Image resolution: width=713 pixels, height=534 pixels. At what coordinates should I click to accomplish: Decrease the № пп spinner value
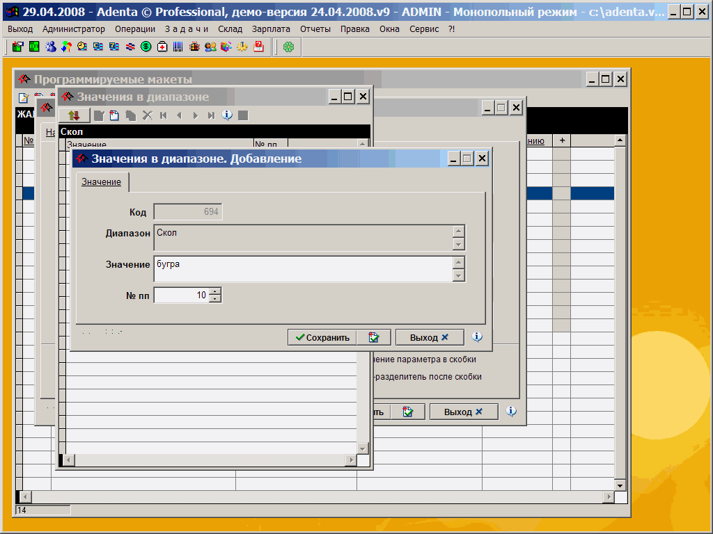pos(216,299)
